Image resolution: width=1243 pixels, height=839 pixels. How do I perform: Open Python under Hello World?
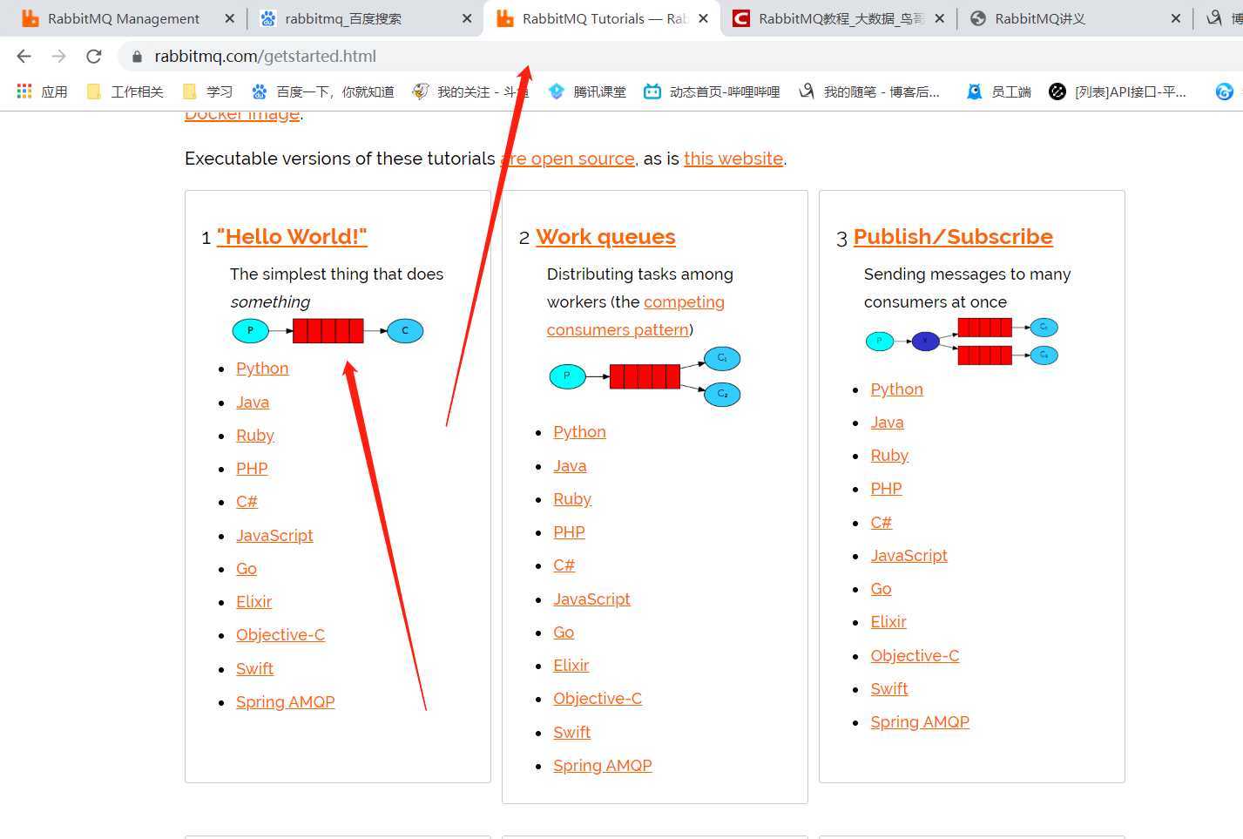pyautogui.click(x=262, y=369)
